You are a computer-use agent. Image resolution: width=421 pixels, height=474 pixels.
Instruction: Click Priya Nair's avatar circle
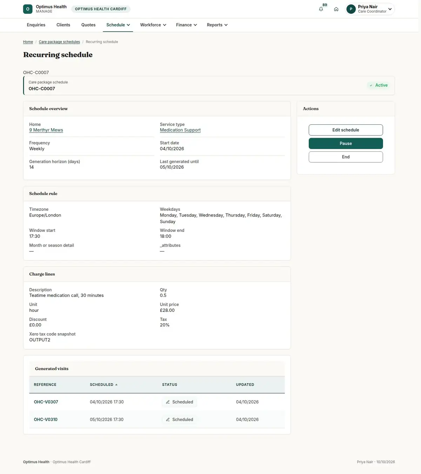(x=351, y=9)
